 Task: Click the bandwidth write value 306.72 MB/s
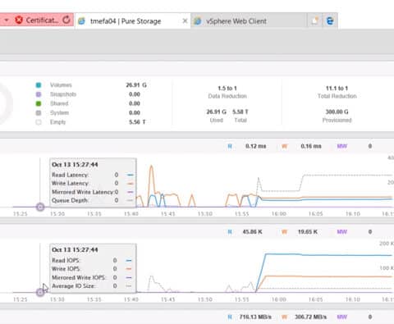tap(310, 317)
